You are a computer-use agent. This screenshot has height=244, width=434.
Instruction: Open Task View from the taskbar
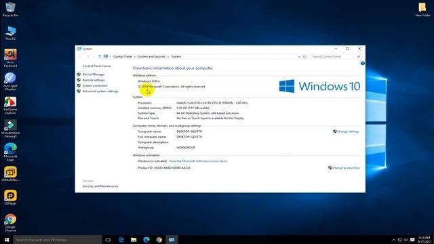108,239
